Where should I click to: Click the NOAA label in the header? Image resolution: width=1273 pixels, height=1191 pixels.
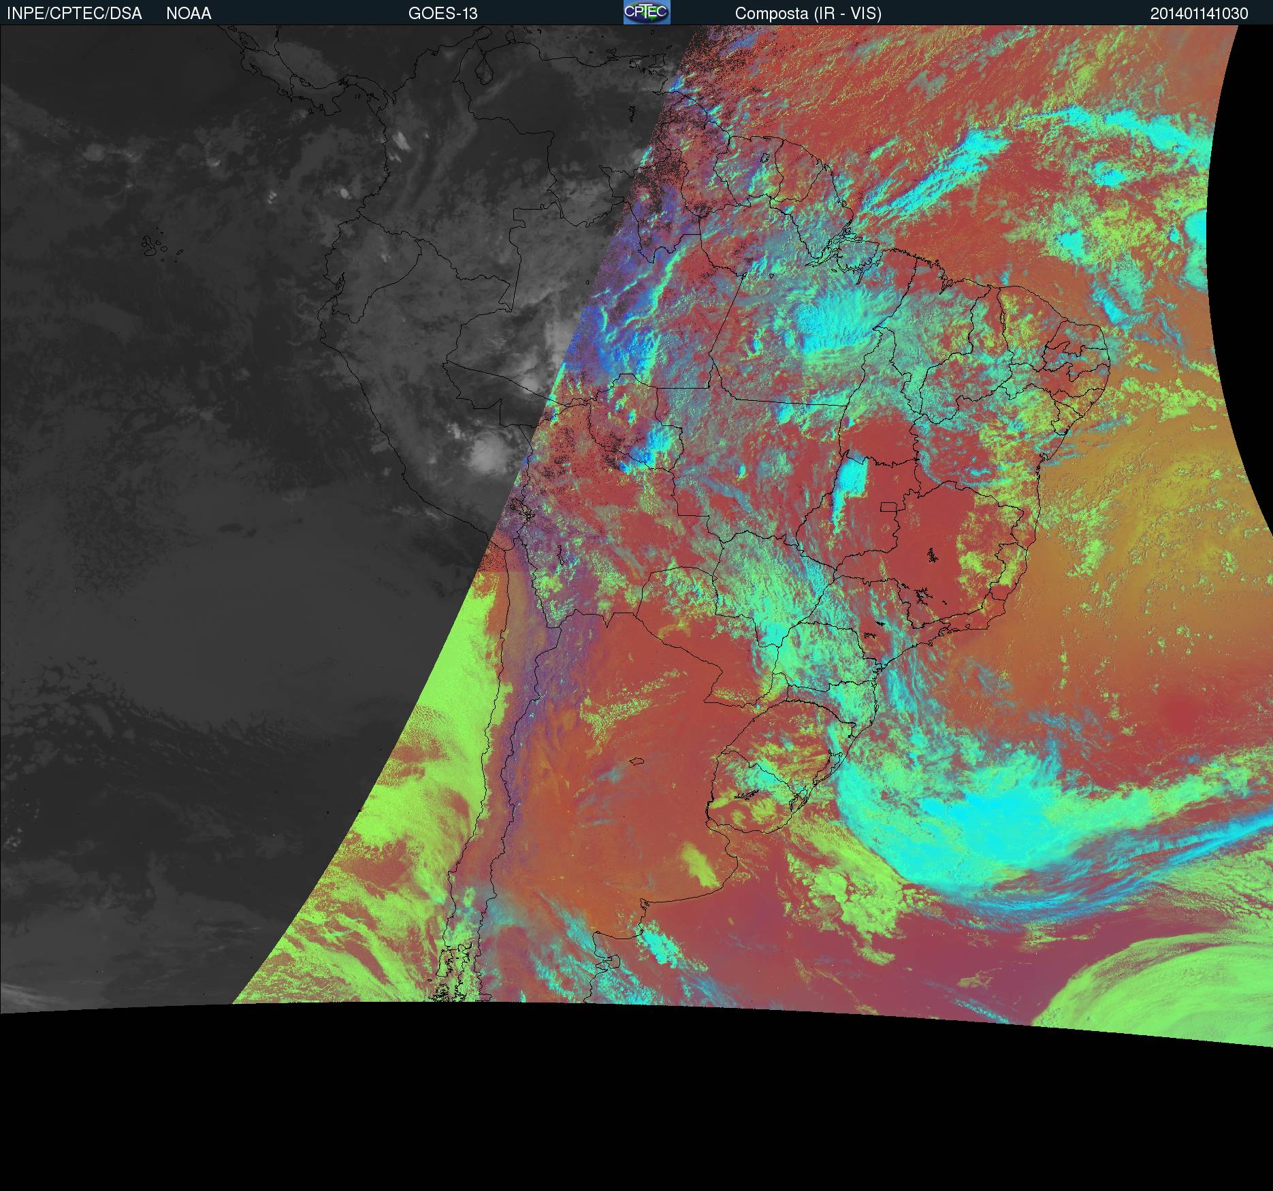189,14
